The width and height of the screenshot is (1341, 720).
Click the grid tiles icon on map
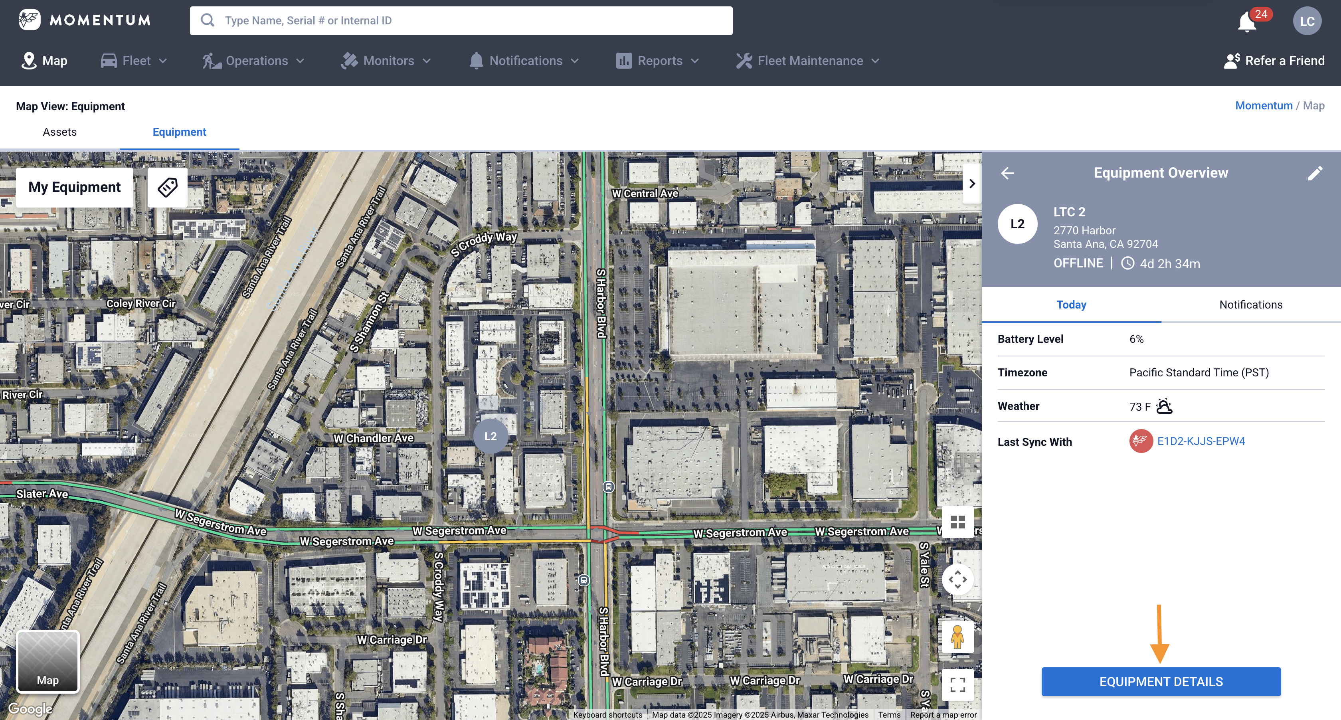point(957,522)
